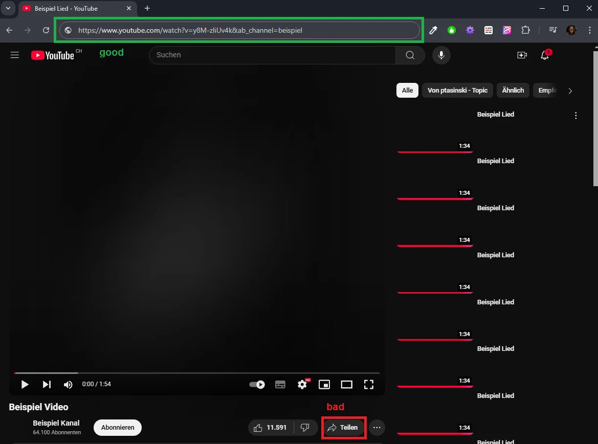The width and height of the screenshot is (598, 444).
Task: Seek on the video progress bar
Action: (197, 373)
